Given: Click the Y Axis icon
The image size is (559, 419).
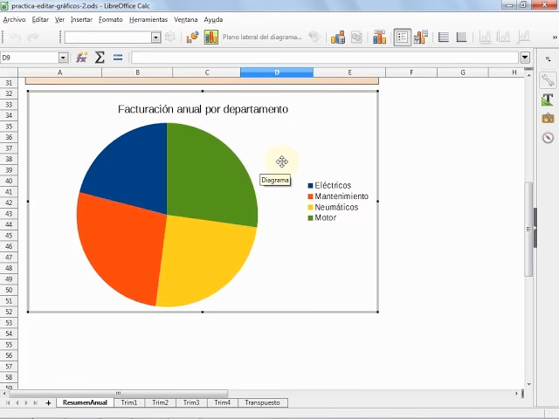Looking at the screenshot, I should pyautogui.click(x=504, y=37).
